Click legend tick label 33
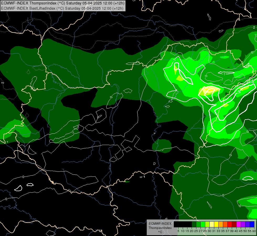 click(219, 231)
